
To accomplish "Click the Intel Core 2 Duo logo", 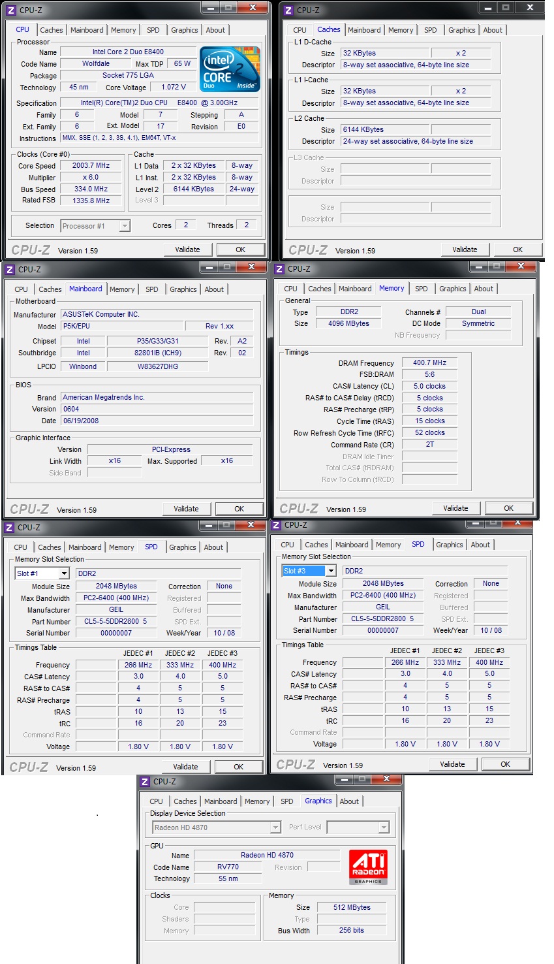I will click(230, 69).
